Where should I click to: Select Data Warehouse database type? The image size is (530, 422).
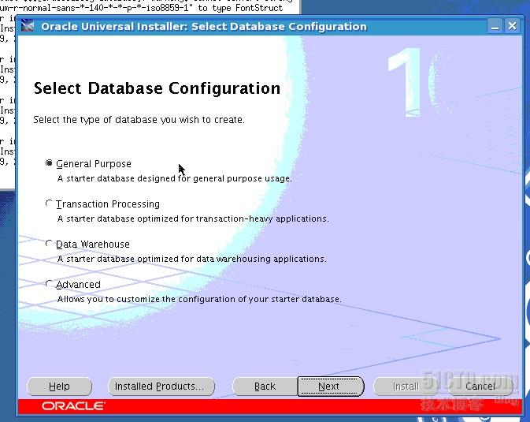coord(49,244)
